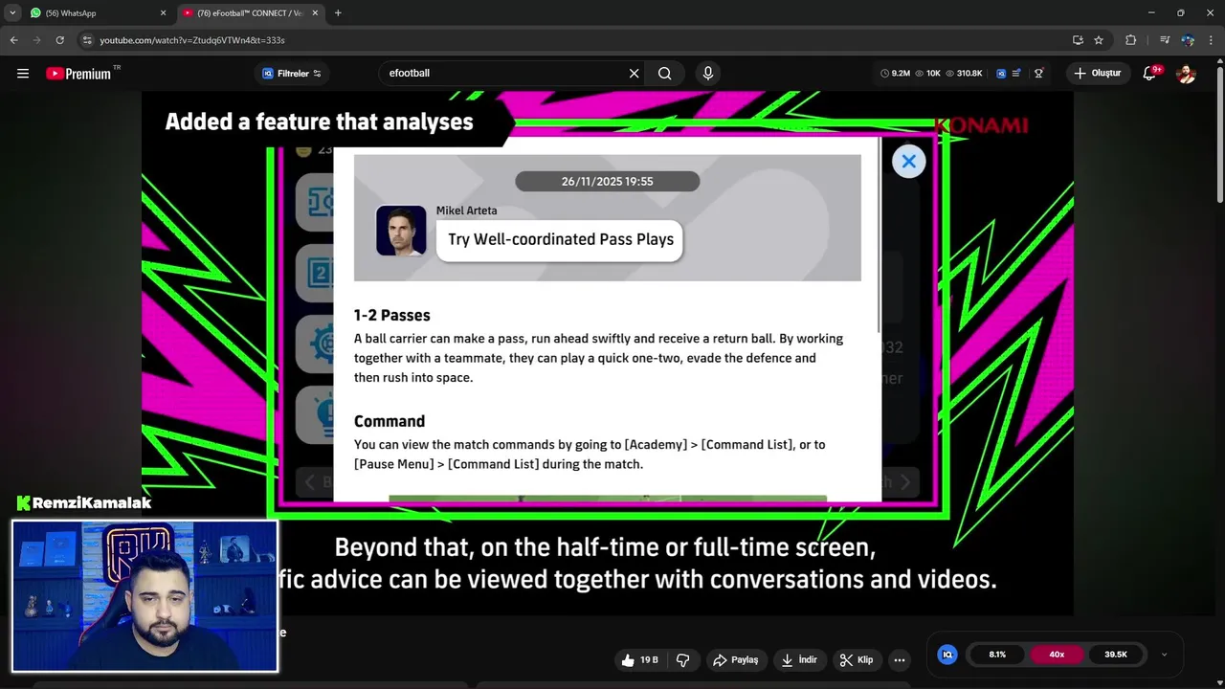
Task: Click the RemziKamalak webcam overlay
Action: coord(145,595)
